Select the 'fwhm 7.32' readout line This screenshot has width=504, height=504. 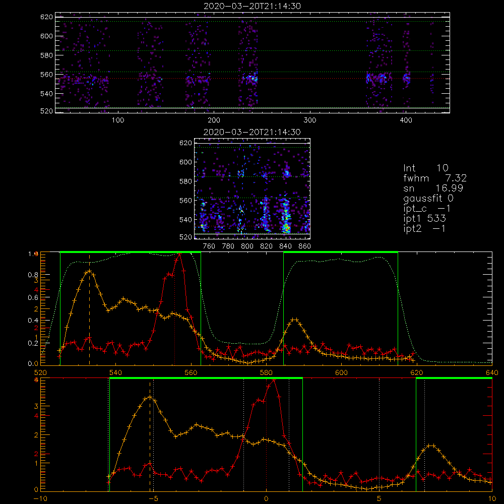click(x=435, y=178)
